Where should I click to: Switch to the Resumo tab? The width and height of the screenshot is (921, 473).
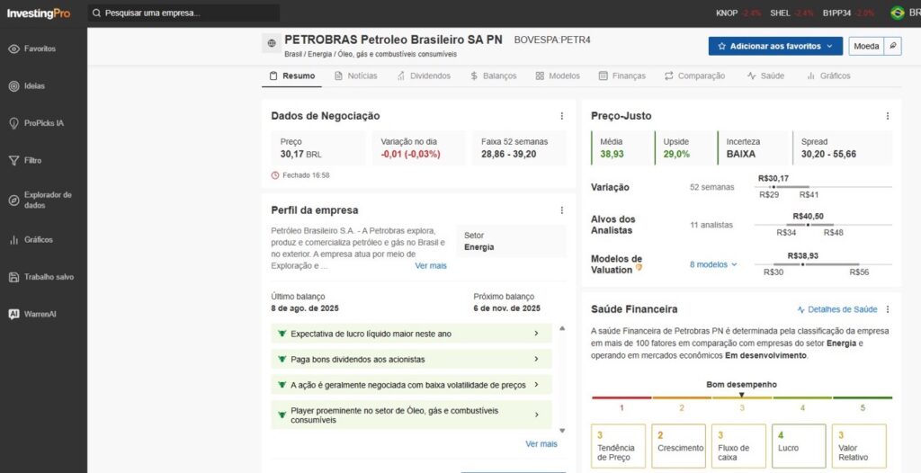tap(292, 76)
